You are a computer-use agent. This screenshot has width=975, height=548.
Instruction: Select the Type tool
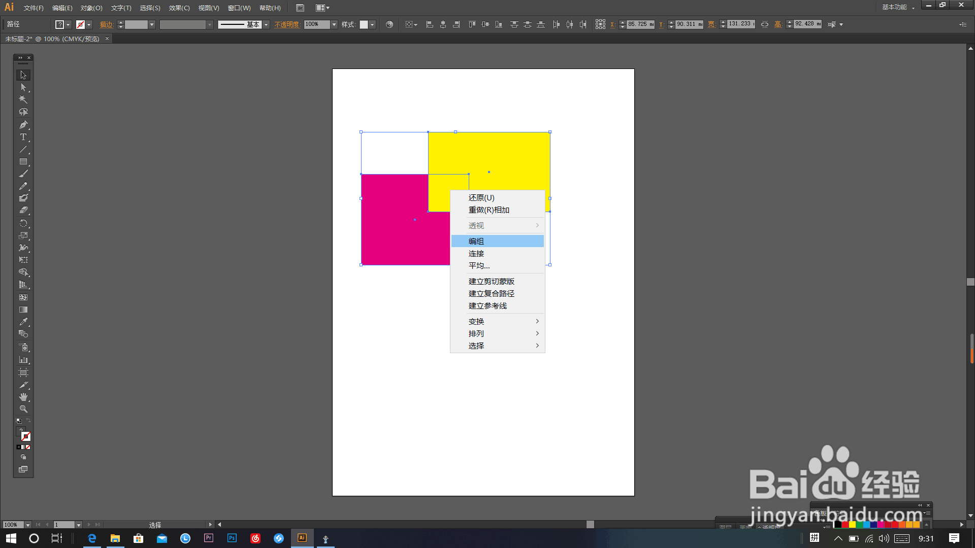(x=23, y=137)
